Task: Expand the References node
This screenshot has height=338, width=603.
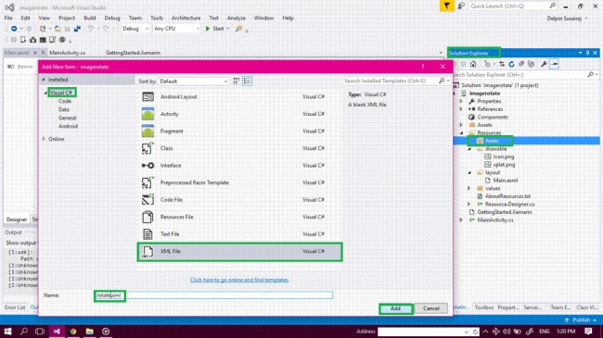Action: click(461, 109)
